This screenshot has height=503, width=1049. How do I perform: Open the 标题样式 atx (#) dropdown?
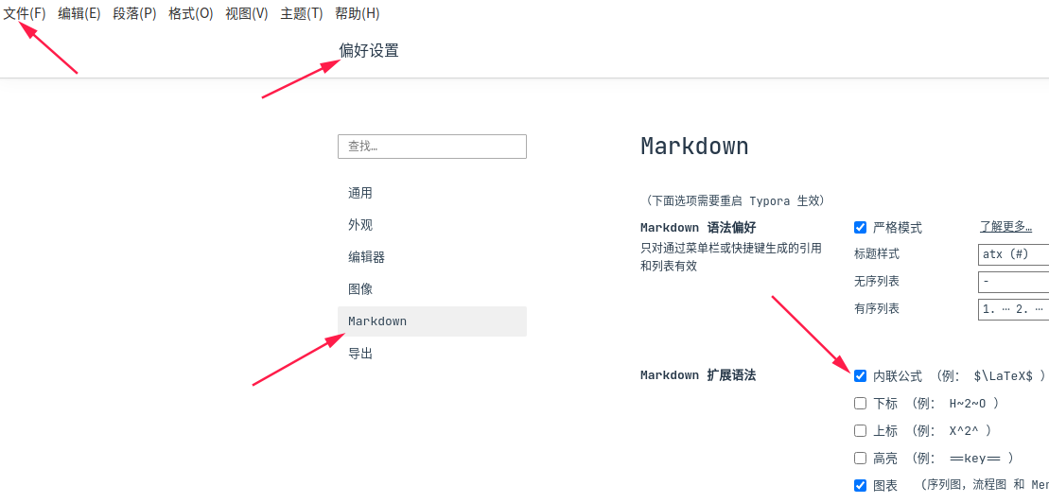(x=1013, y=255)
